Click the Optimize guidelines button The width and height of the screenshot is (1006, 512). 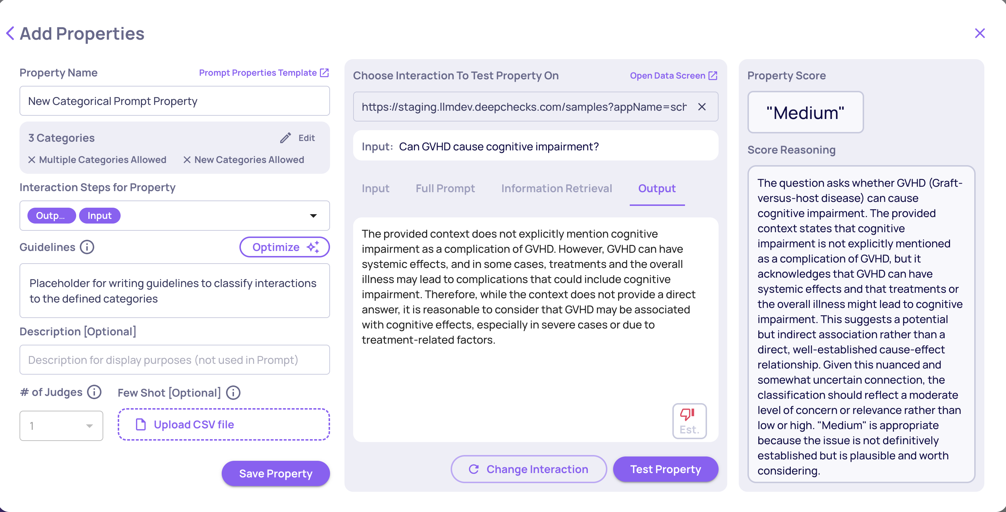tap(284, 247)
